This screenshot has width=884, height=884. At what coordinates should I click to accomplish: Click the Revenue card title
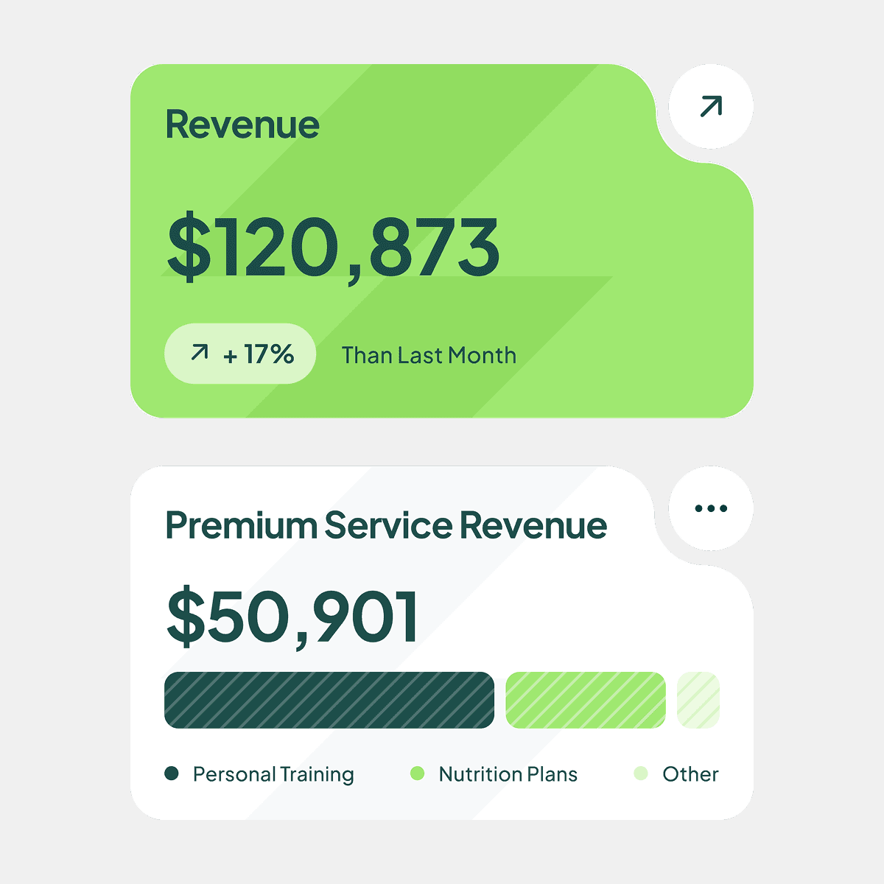click(242, 124)
